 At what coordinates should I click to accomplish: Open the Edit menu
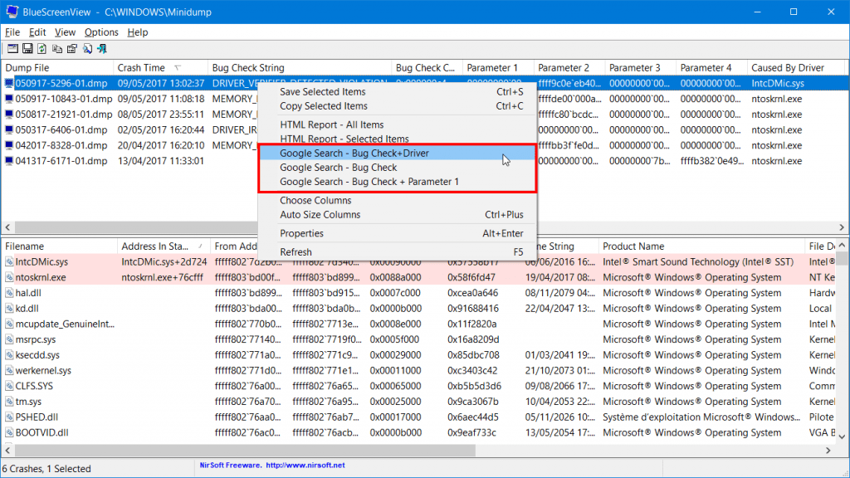pyautogui.click(x=37, y=32)
